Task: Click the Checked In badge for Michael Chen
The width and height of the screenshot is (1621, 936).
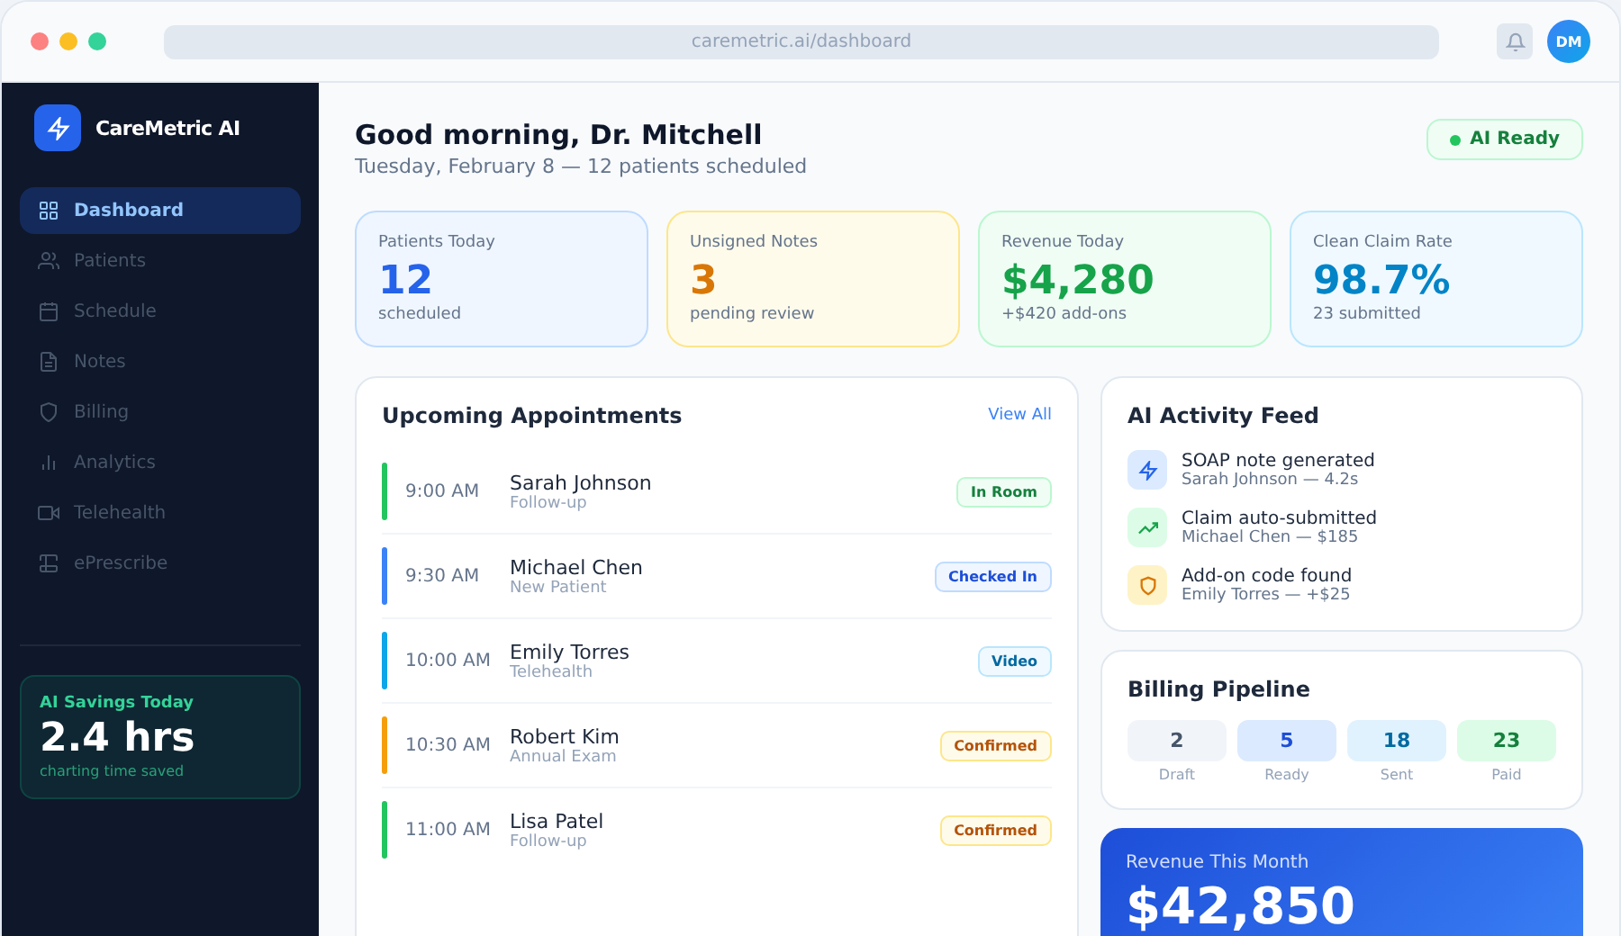Action: (992, 576)
